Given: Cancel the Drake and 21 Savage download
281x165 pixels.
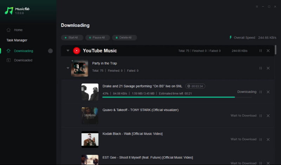Looking at the screenshot, I should (x=268, y=92).
